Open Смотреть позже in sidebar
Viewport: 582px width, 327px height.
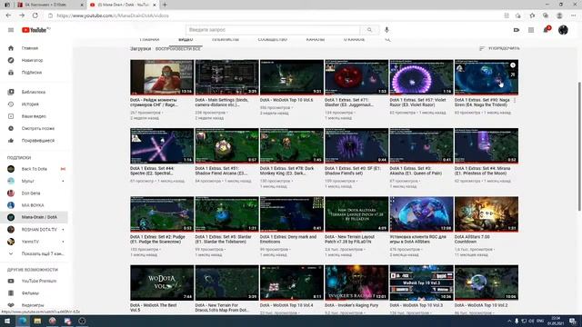(x=35, y=128)
